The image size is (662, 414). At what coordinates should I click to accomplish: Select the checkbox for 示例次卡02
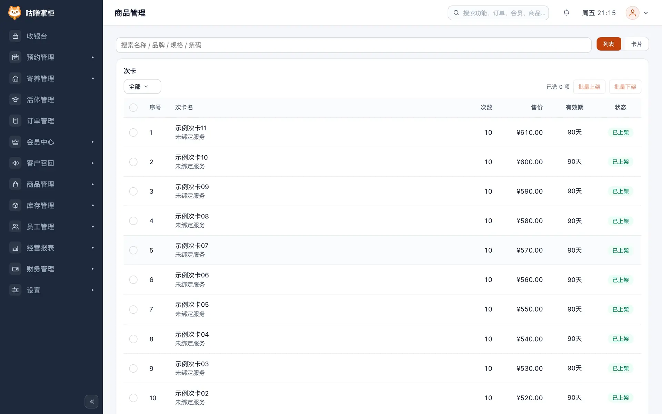[x=133, y=398]
